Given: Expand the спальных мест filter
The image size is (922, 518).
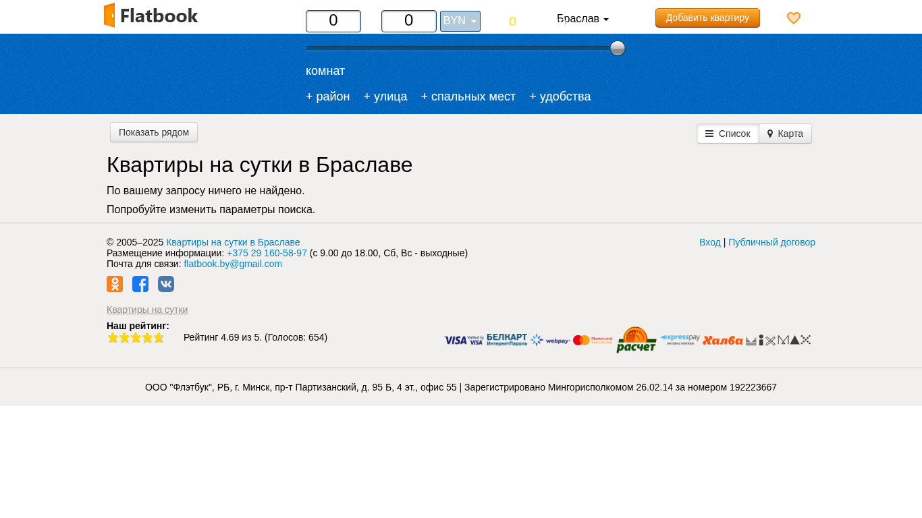Looking at the screenshot, I should [x=468, y=96].
